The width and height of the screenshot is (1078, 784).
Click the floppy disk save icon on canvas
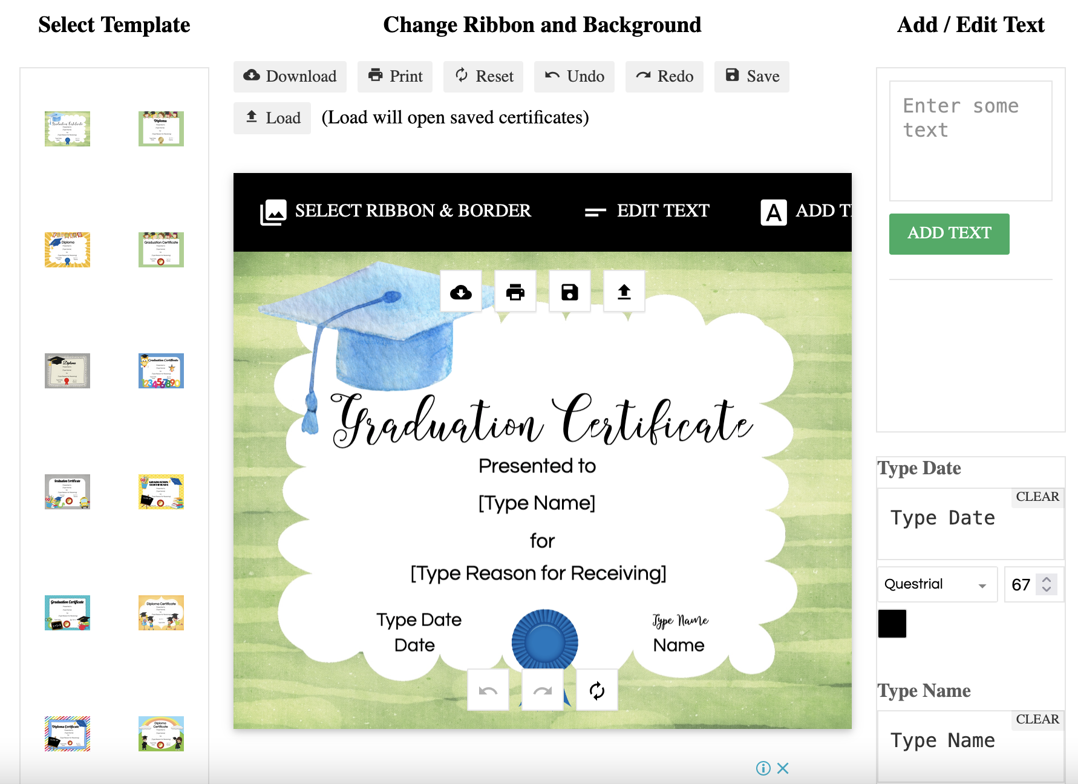tap(570, 292)
